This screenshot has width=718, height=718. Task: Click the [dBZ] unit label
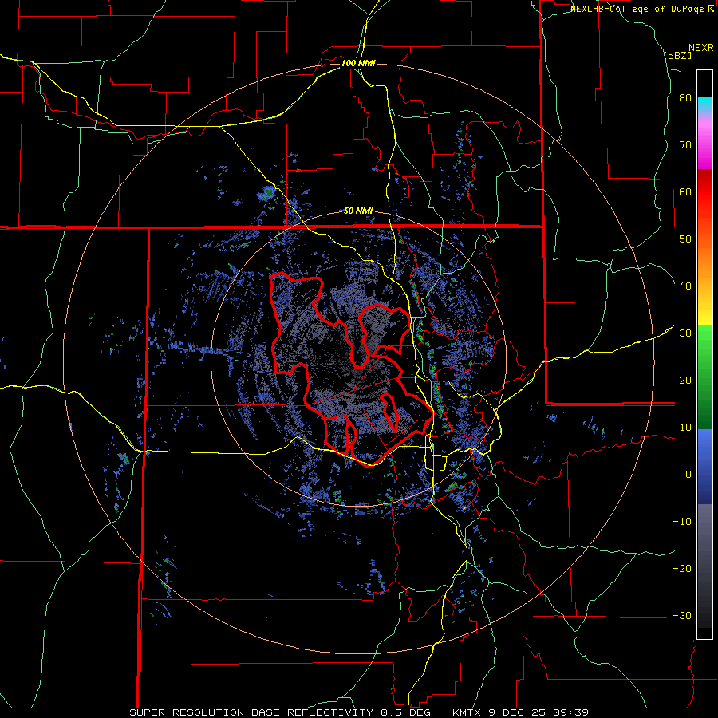[677, 55]
